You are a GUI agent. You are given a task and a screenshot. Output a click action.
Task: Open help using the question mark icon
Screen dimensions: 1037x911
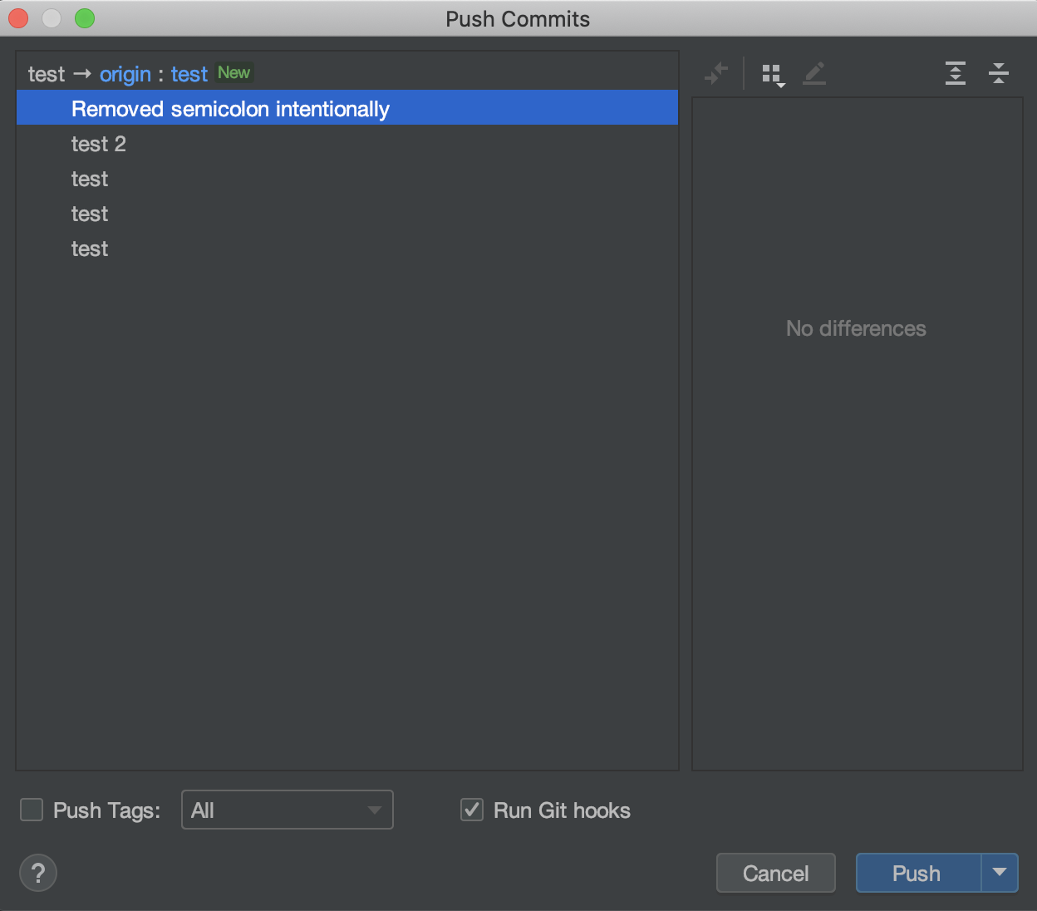point(37,873)
